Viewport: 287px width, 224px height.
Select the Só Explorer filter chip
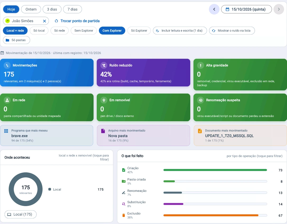pos(139,31)
